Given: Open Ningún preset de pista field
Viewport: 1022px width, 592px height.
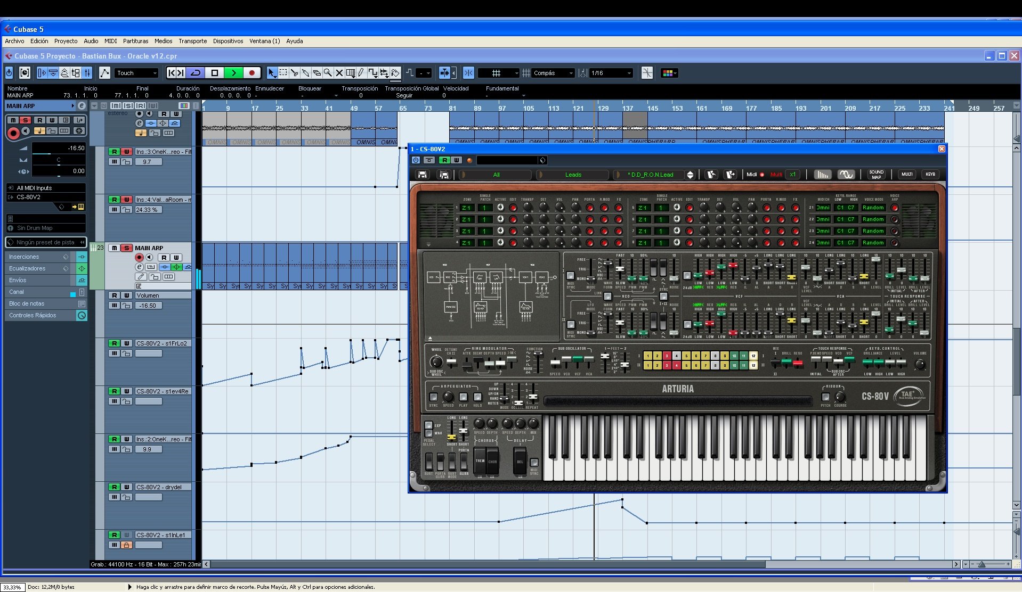Looking at the screenshot, I should 46,242.
